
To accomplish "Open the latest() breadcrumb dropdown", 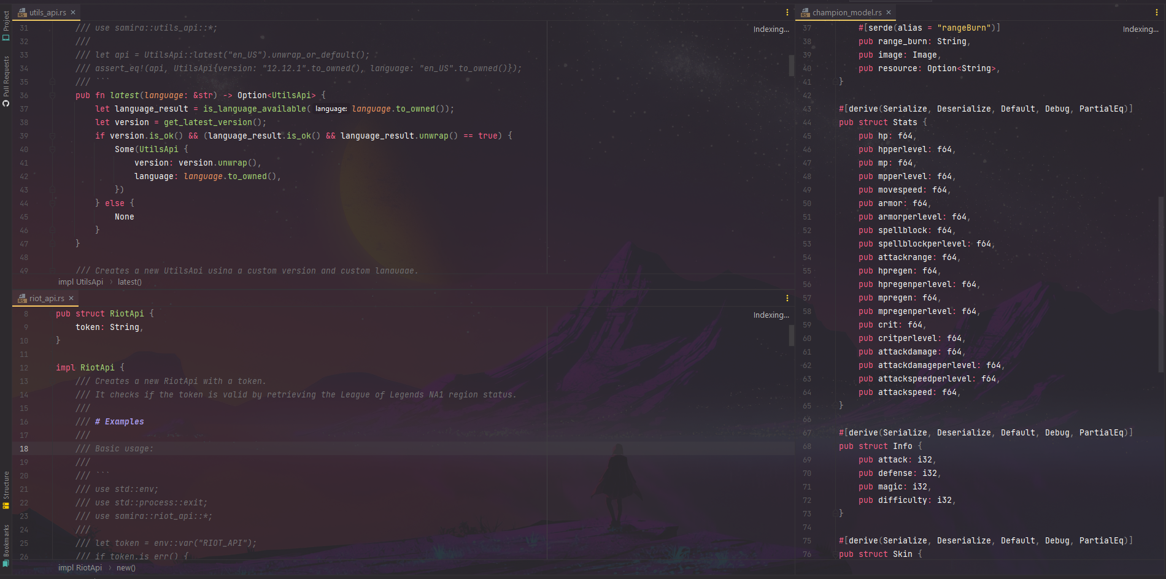I will pos(129,282).
